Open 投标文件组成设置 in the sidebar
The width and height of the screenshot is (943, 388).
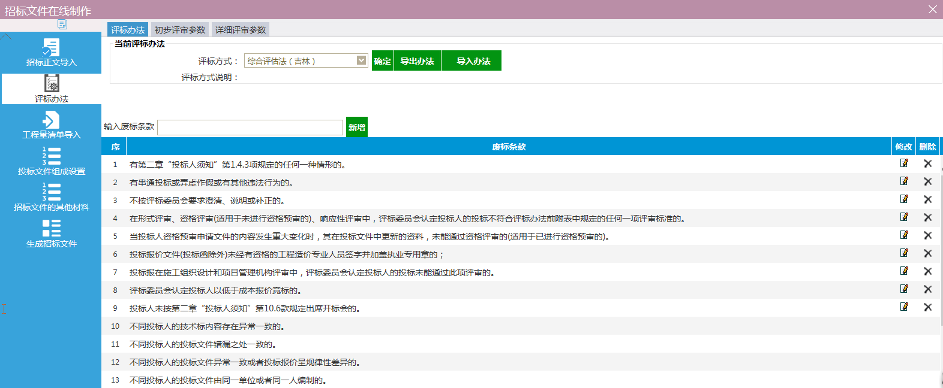[x=51, y=161]
